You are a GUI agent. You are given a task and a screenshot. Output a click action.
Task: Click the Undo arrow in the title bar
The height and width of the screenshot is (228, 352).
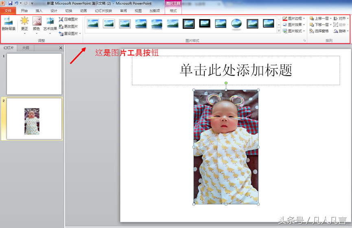pos(16,3)
